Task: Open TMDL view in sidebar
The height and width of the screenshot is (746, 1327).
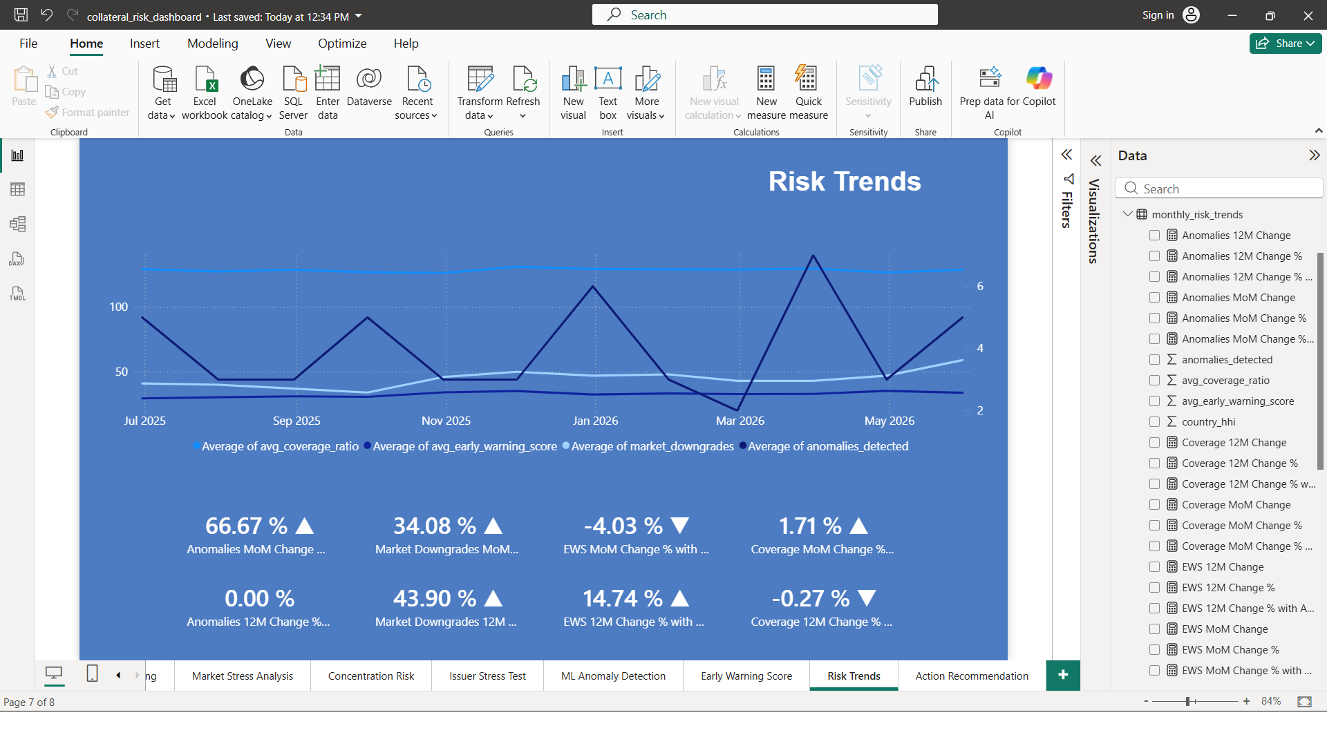Action: point(17,294)
